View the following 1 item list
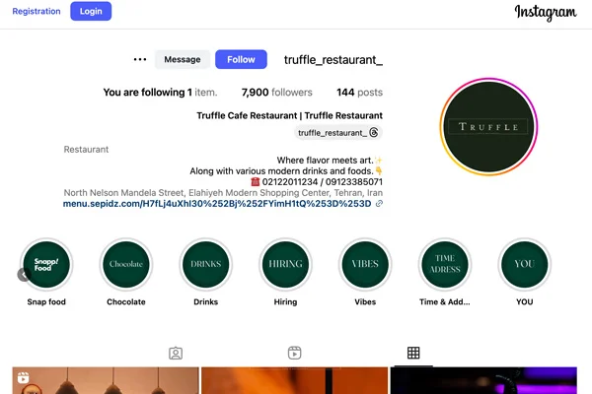This screenshot has height=394, width=592. tap(160, 93)
